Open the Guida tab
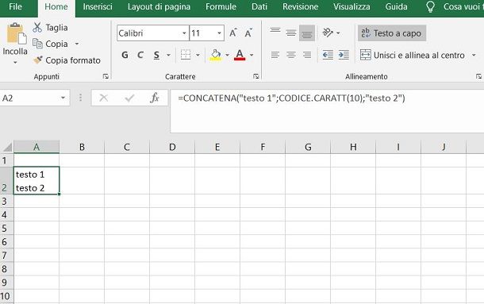This screenshot has height=304, width=484. [x=397, y=7]
